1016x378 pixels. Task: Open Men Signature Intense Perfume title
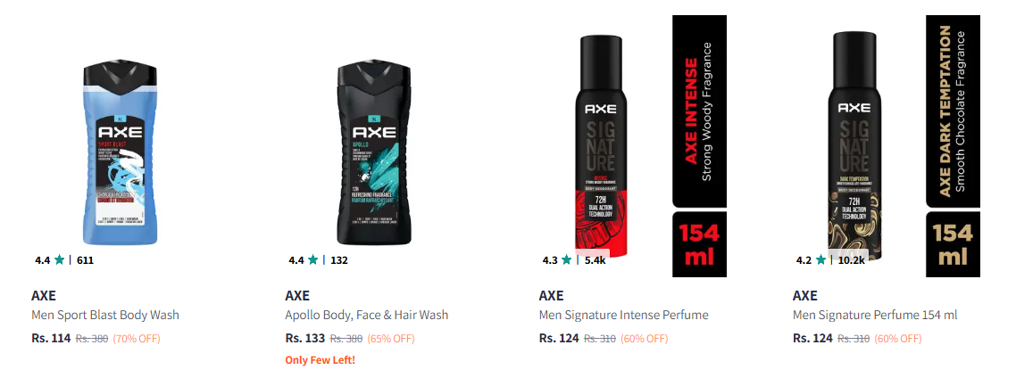(x=623, y=316)
